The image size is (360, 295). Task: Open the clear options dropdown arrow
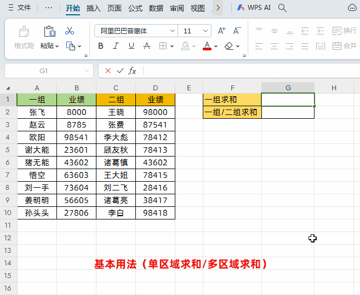238,47
